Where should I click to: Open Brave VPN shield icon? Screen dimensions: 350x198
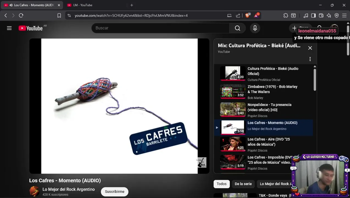[x=337, y=16]
